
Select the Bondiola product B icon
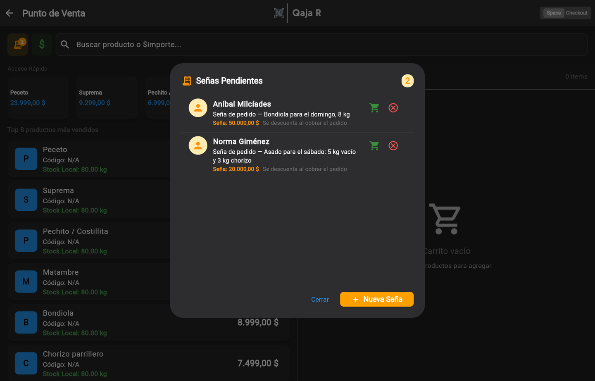coord(26,322)
